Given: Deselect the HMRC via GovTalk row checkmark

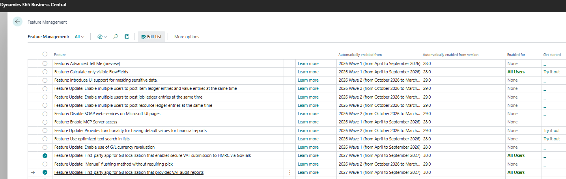Looking at the screenshot, I should click(x=45, y=155).
